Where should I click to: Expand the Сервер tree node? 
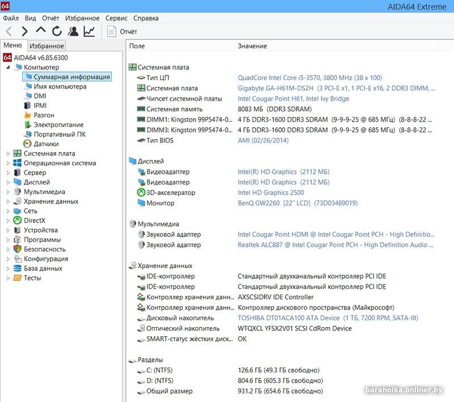8,173
